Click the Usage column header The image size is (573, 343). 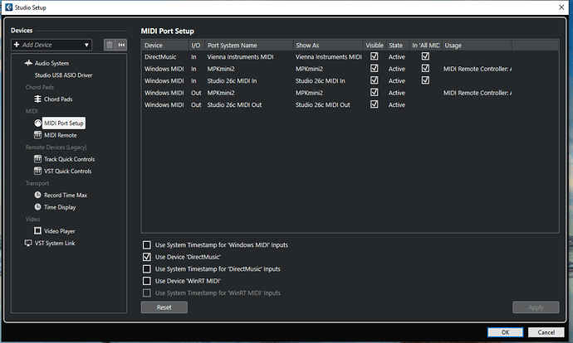(x=477, y=46)
